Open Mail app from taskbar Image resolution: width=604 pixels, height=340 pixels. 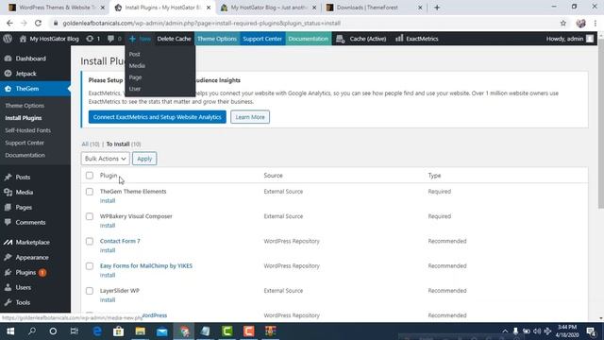(162, 331)
